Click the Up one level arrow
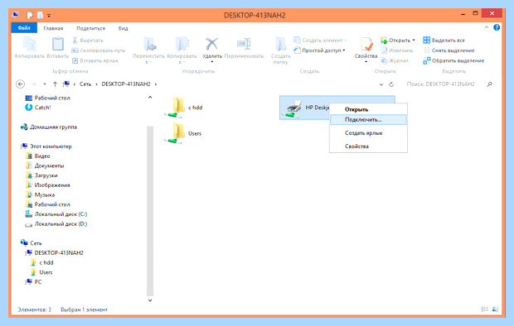514x326 pixels. click(55, 84)
